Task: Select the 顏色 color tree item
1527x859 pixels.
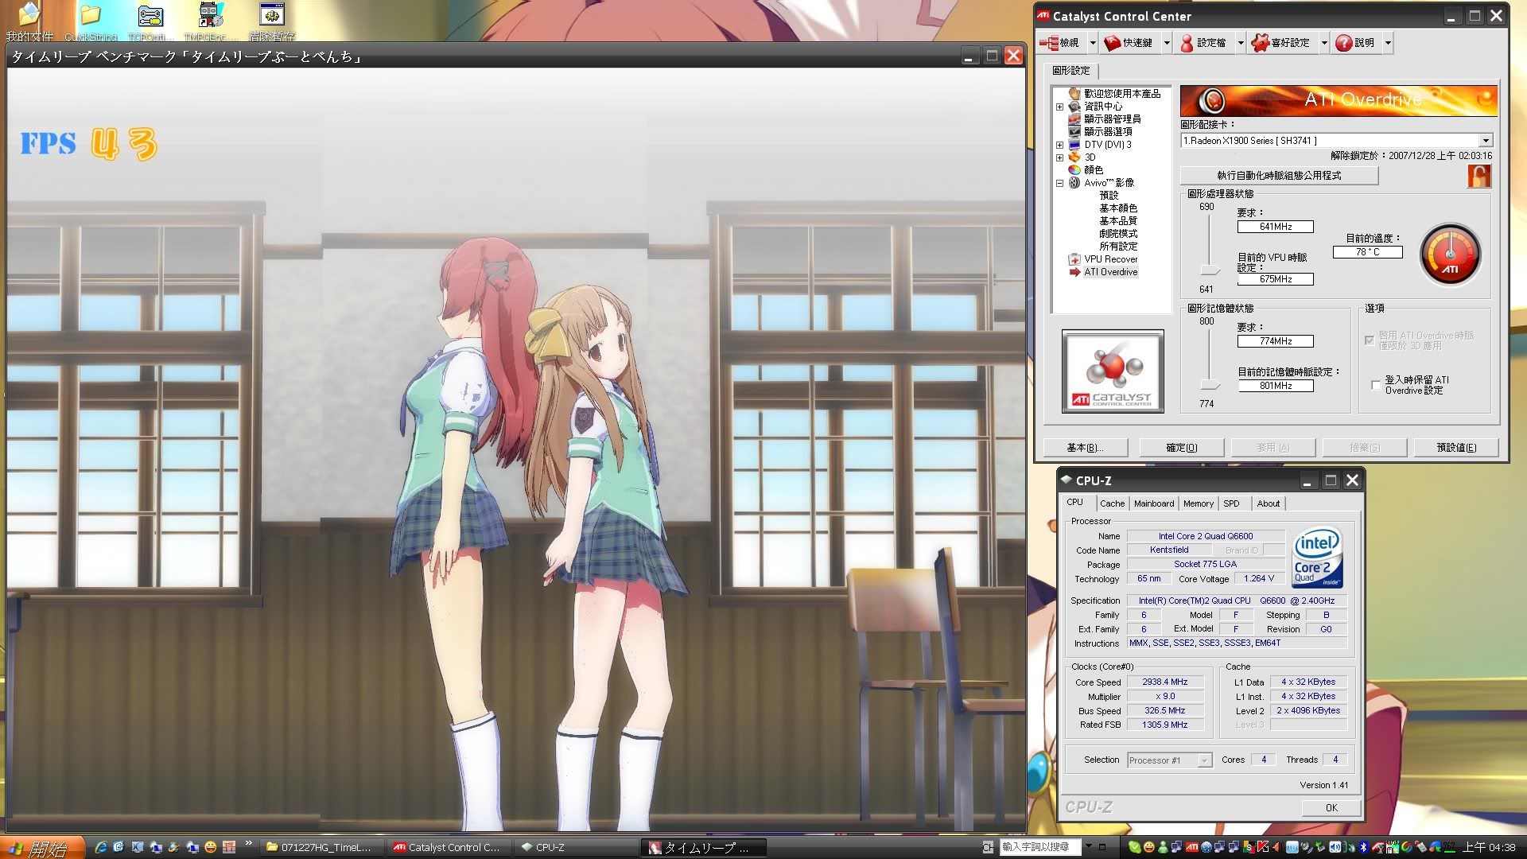Action: (x=1094, y=170)
